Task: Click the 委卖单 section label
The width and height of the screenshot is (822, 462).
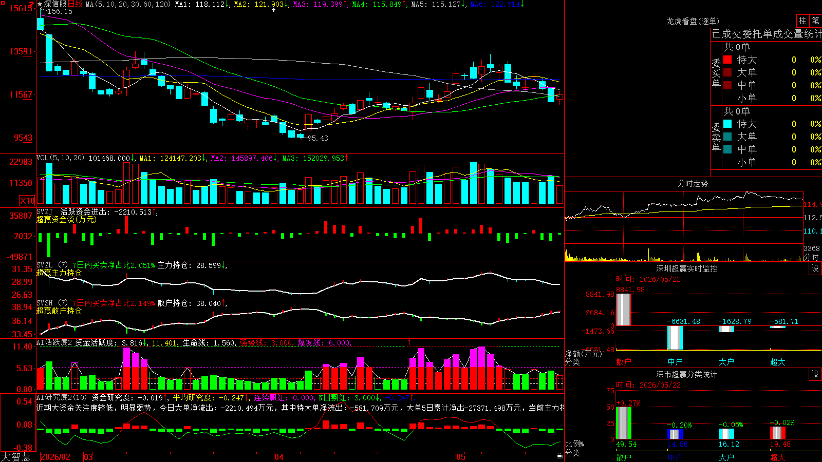Action: point(716,137)
